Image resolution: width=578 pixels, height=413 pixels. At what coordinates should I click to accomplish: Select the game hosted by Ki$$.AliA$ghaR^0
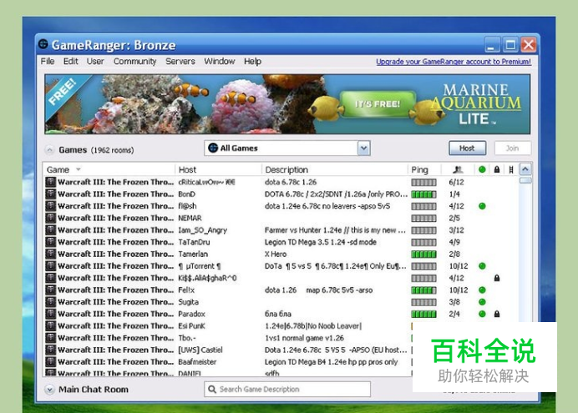pos(281,278)
